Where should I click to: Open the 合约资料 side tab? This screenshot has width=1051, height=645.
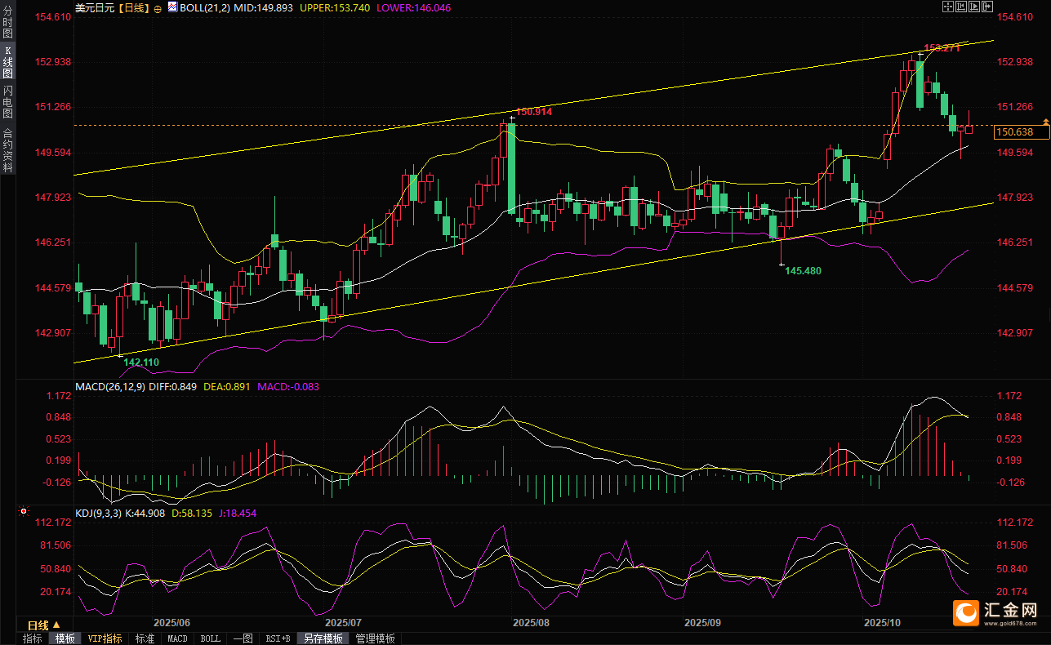pos(7,149)
